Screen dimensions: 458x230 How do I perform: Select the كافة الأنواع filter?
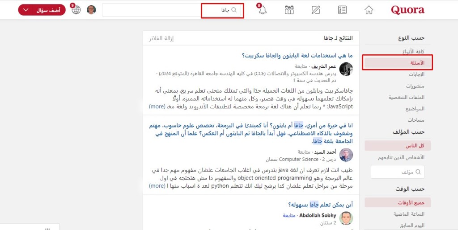[x=413, y=52]
